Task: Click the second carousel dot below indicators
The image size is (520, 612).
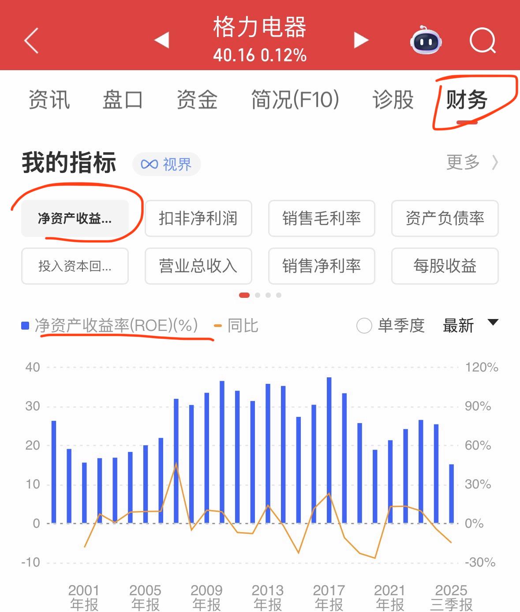Action: point(257,295)
